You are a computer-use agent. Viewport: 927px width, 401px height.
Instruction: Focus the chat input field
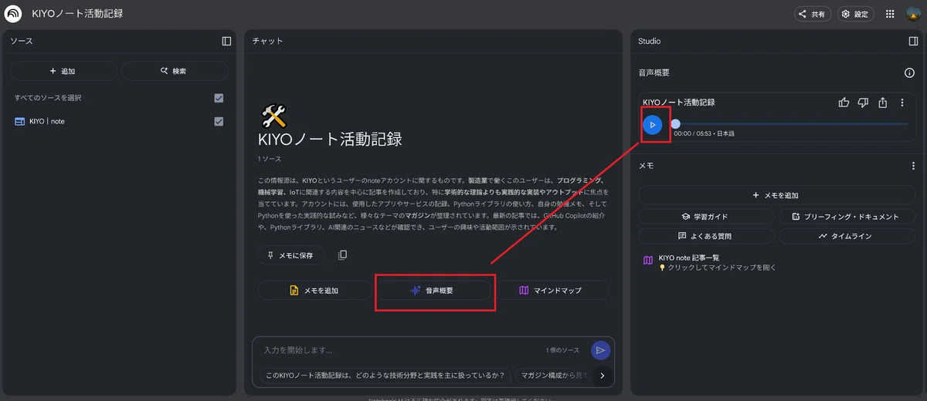pos(402,350)
